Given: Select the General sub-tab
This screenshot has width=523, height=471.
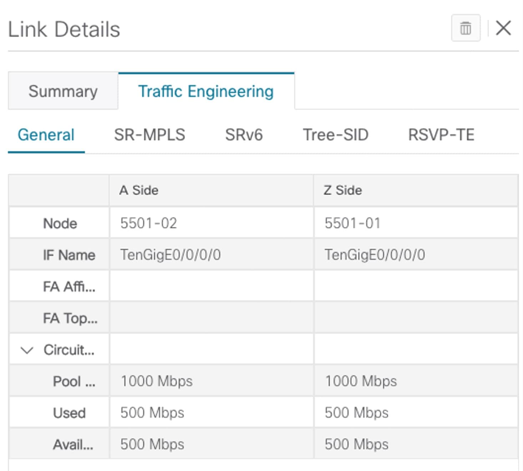Looking at the screenshot, I should (46, 135).
